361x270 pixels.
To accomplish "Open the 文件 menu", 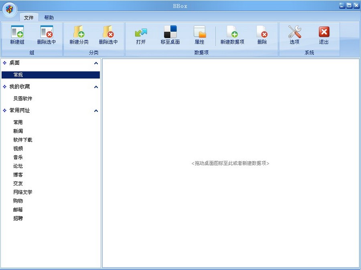I will (x=28, y=17).
